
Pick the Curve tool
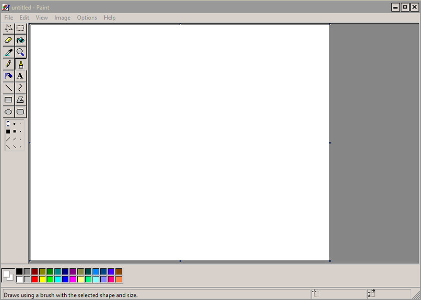pos(21,88)
